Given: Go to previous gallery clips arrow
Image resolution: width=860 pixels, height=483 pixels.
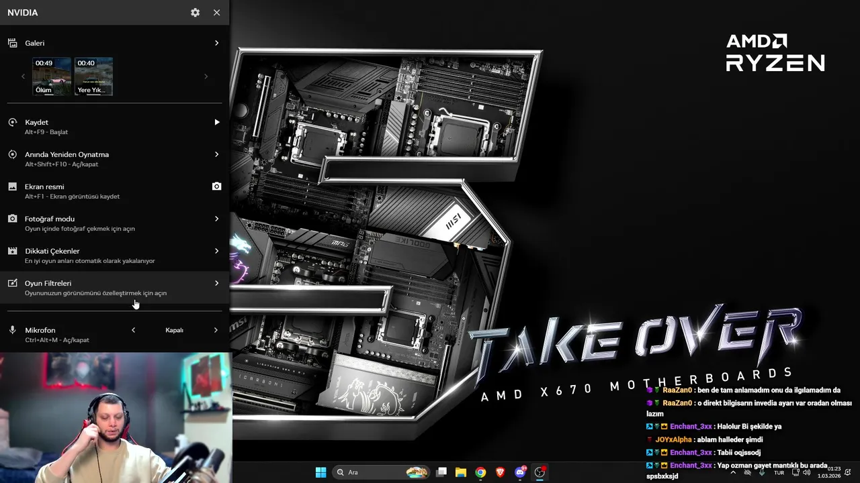Looking at the screenshot, I should point(23,76).
